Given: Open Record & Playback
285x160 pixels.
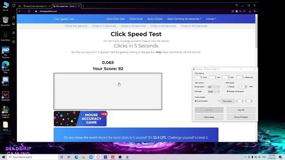Looking at the screenshot, I should [x=241, y=117].
